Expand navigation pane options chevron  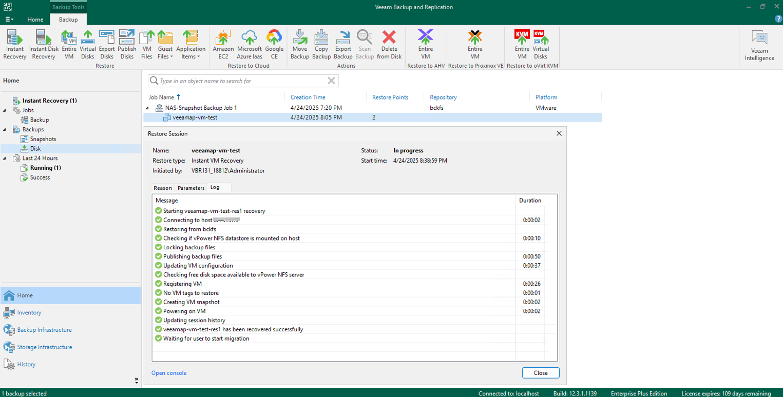pyautogui.click(x=137, y=381)
